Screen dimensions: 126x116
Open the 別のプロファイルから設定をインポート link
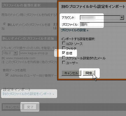(x=28, y=94)
